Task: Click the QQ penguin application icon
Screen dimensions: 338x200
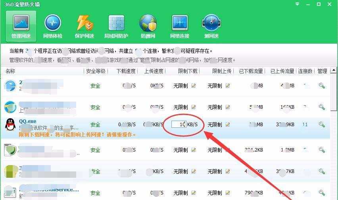Action: pos(10,125)
